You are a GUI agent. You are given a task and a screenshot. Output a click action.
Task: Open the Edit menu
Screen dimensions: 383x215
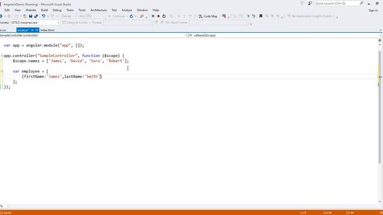click(7, 10)
